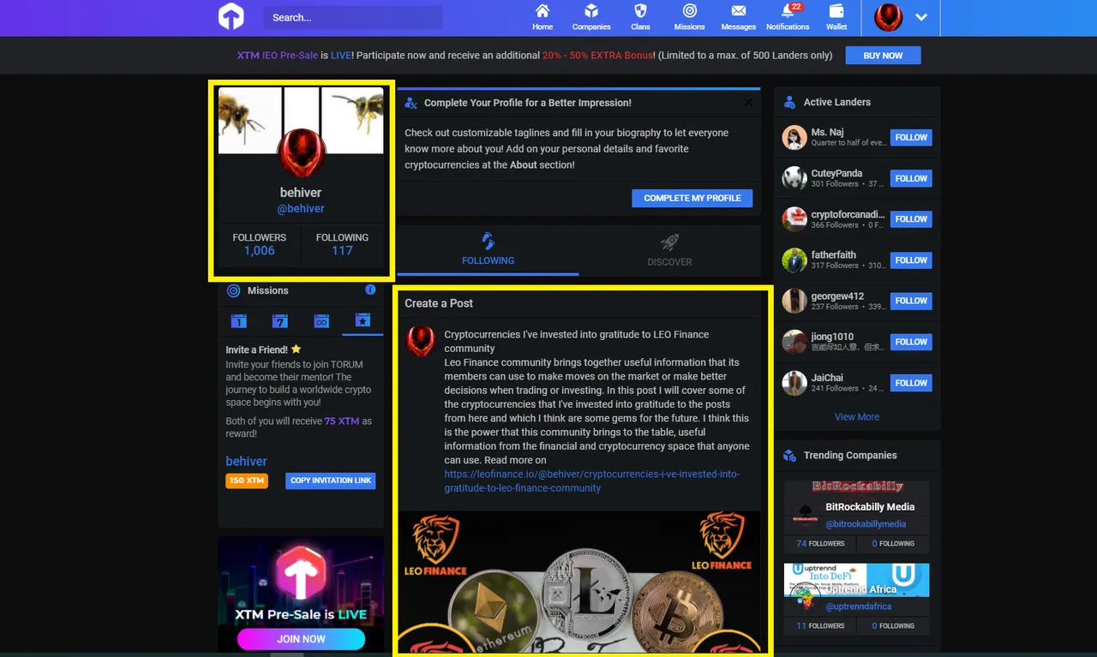Click the Active Landers panel icon
1097x657 pixels.
790,102
